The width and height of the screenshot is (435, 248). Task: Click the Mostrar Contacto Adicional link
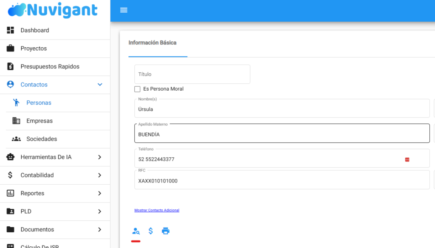pyautogui.click(x=157, y=210)
